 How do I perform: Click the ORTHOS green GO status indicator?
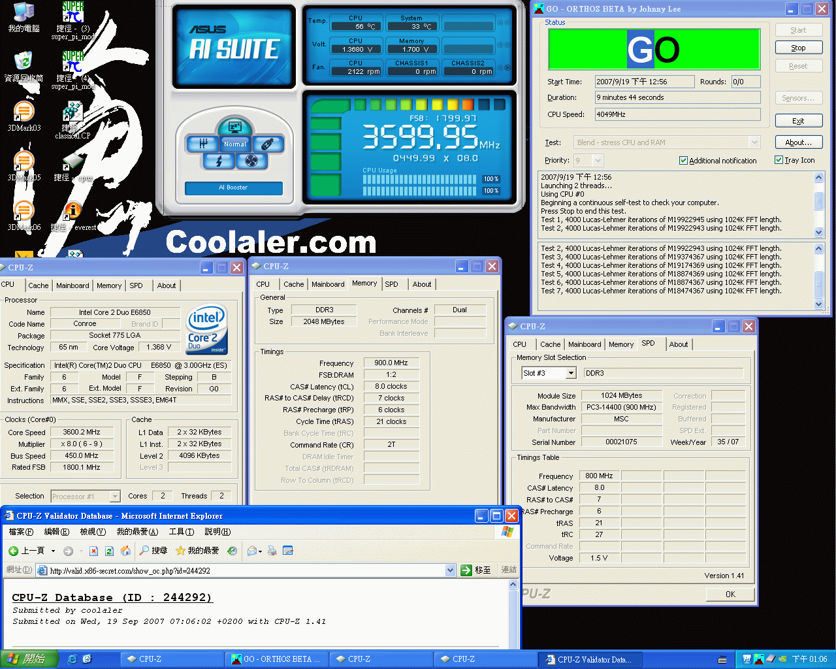654,49
